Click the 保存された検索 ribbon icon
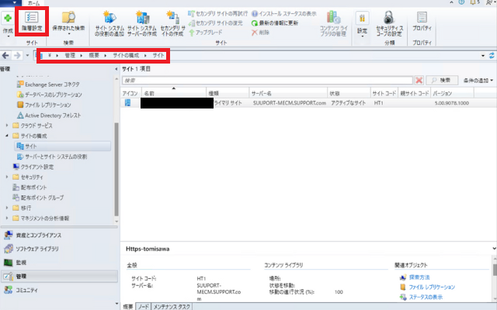Screen dimensions: 497x310 (68, 22)
